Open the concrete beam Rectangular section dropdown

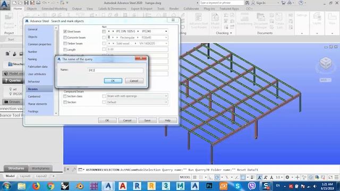coord(166,38)
